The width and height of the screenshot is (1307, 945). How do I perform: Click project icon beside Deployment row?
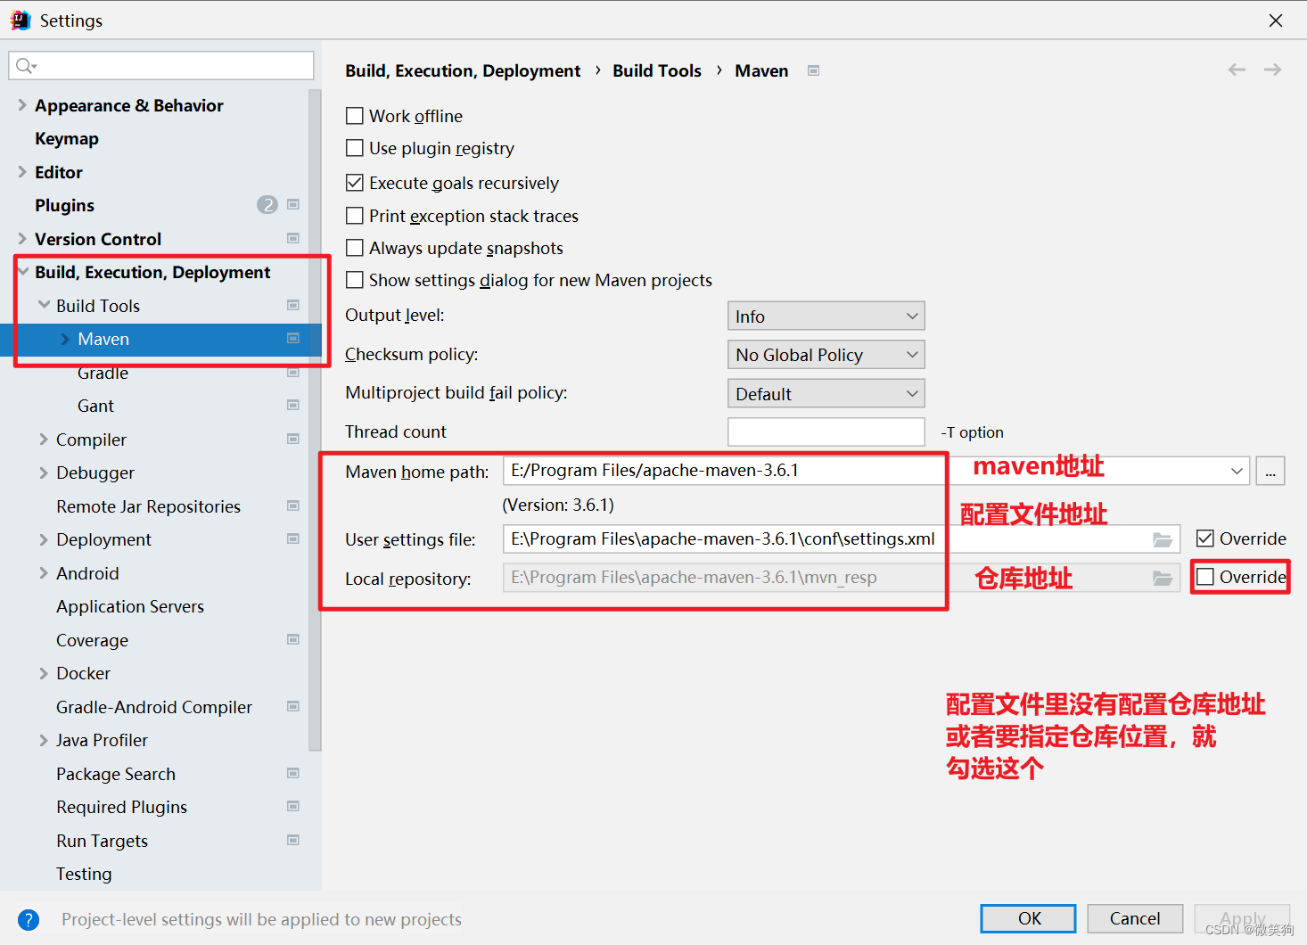click(292, 538)
